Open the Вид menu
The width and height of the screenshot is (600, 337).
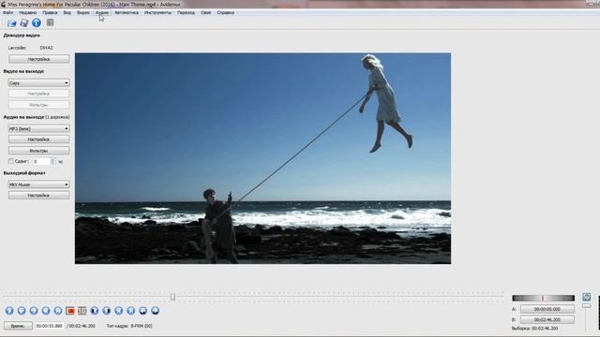pyautogui.click(x=67, y=12)
